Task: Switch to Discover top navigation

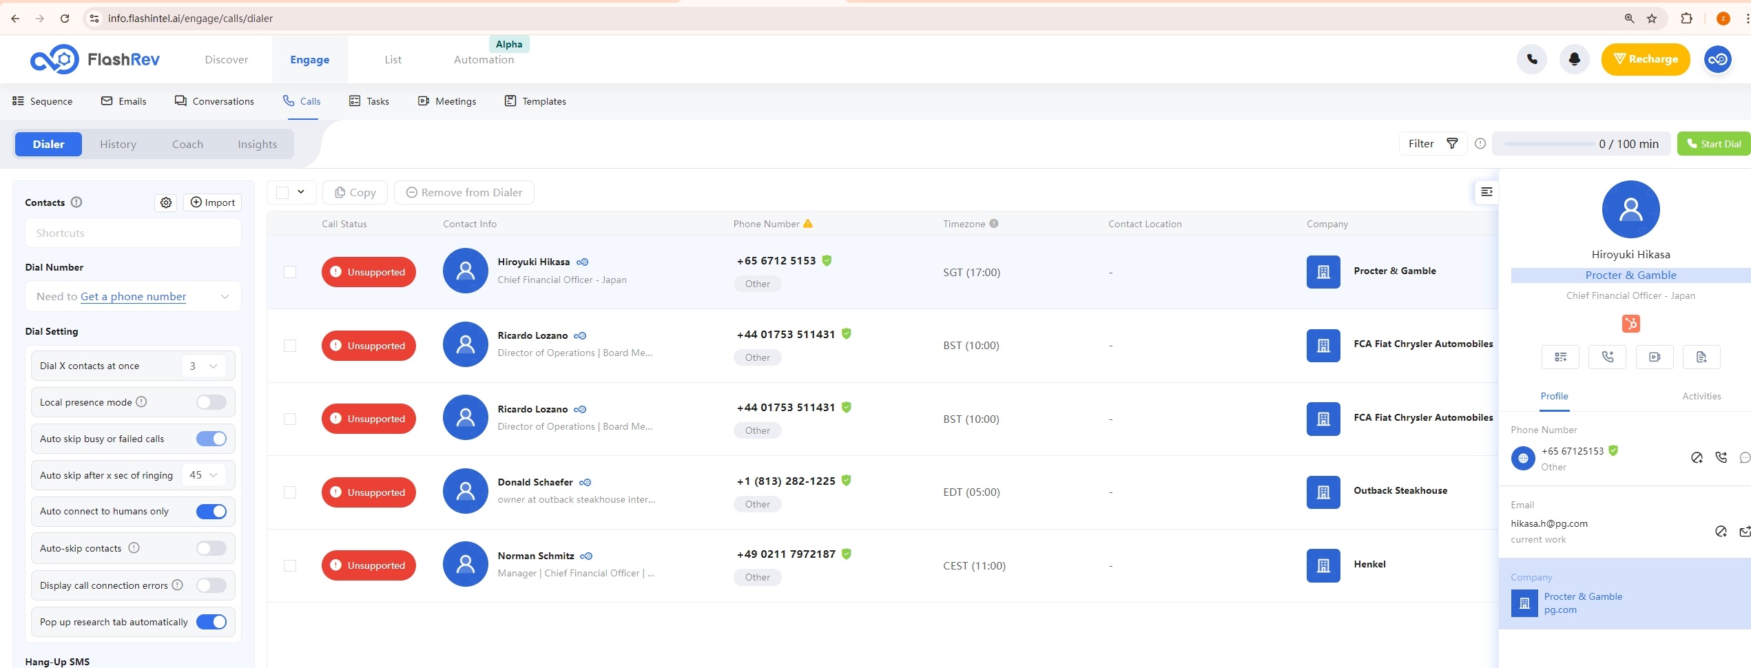Action: 227,60
